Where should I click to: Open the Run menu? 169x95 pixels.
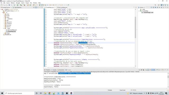point(31,3)
